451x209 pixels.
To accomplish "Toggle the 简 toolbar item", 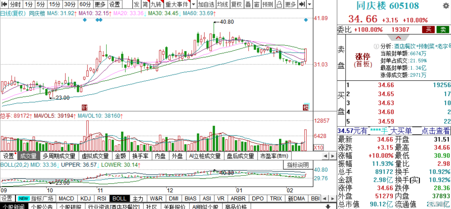I will (x=145, y=4).
